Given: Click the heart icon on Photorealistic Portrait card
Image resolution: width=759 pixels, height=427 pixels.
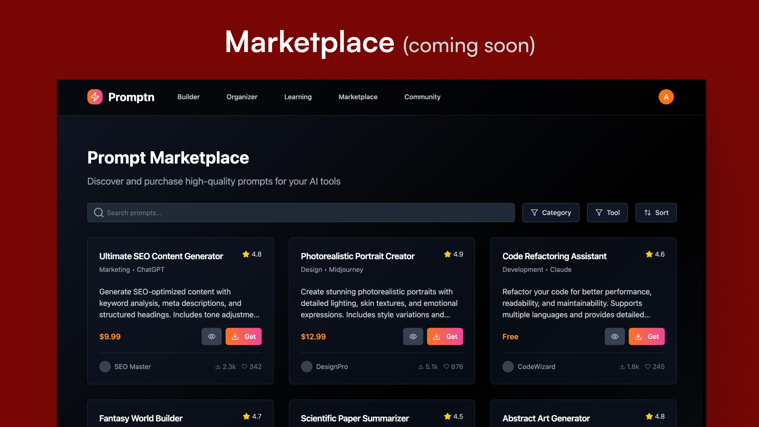Looking at the screenshot, I should point(446,367).
